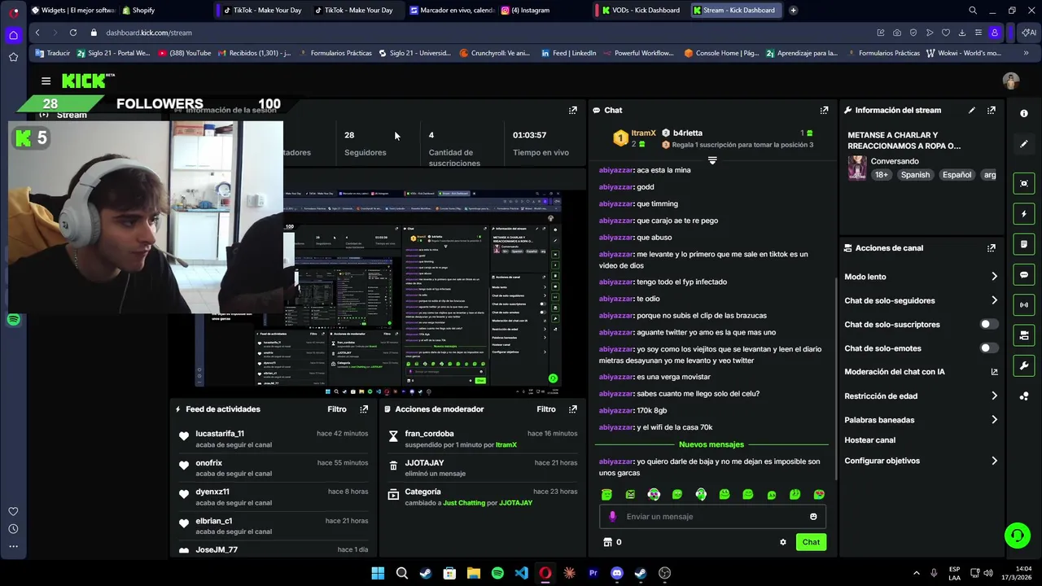Click lucastarifa_11 in activity feed
Screen dimensions: 1042x586
220,434
